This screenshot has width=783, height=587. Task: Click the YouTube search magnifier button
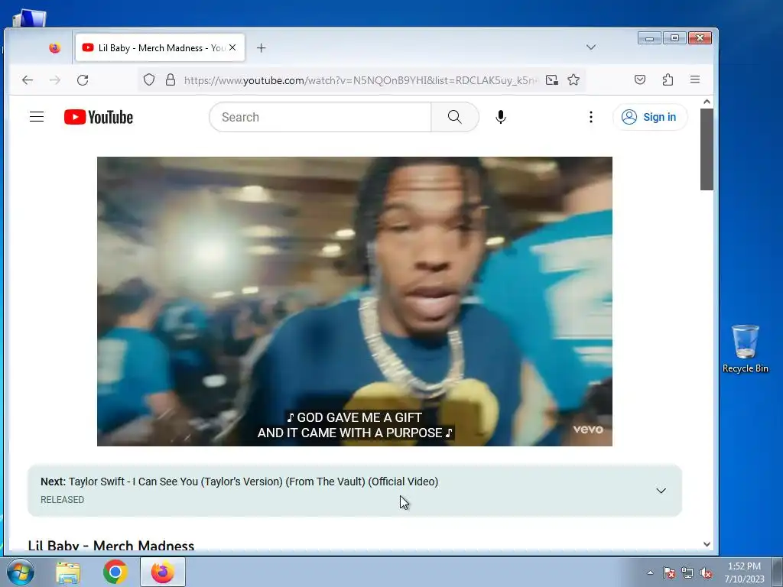click(x=454, y=117)
